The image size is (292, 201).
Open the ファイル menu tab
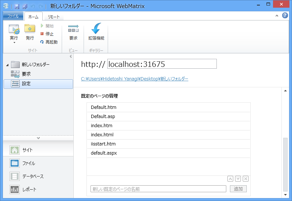coord(13,16)
